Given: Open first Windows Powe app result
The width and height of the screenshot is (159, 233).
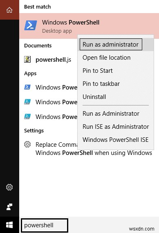Looking at the screenshot, I should [x=49, y=87].
